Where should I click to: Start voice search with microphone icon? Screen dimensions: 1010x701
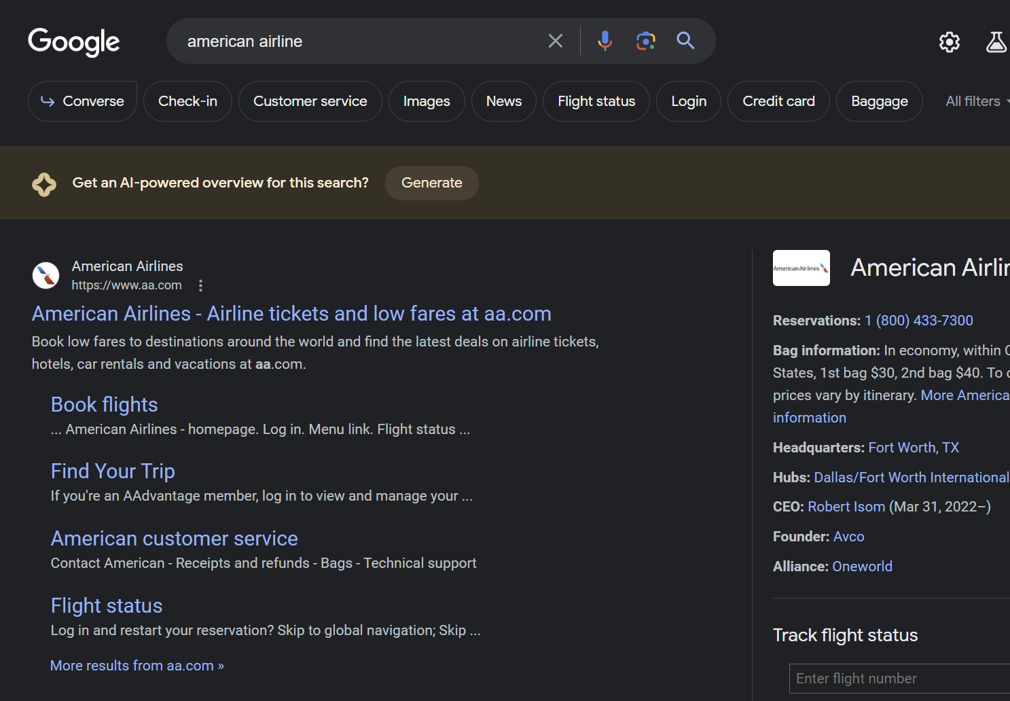click(x=605, y=41)
